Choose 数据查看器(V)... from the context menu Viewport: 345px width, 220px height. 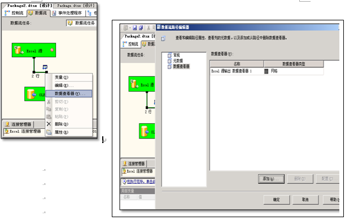[69, 94]
